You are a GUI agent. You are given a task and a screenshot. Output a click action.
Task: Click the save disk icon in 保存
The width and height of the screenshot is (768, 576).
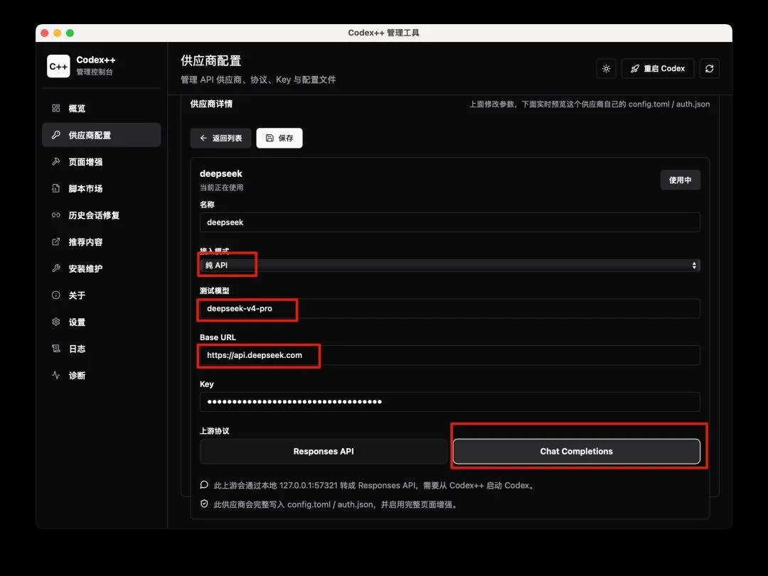tap(270, 138)
